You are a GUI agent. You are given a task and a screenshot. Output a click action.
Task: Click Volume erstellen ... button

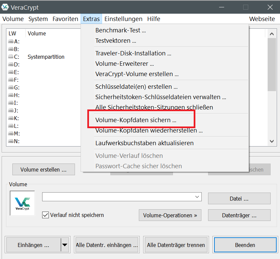click(43, 170)
